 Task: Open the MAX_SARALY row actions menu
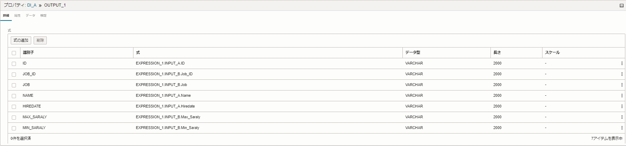coord(622,117)
